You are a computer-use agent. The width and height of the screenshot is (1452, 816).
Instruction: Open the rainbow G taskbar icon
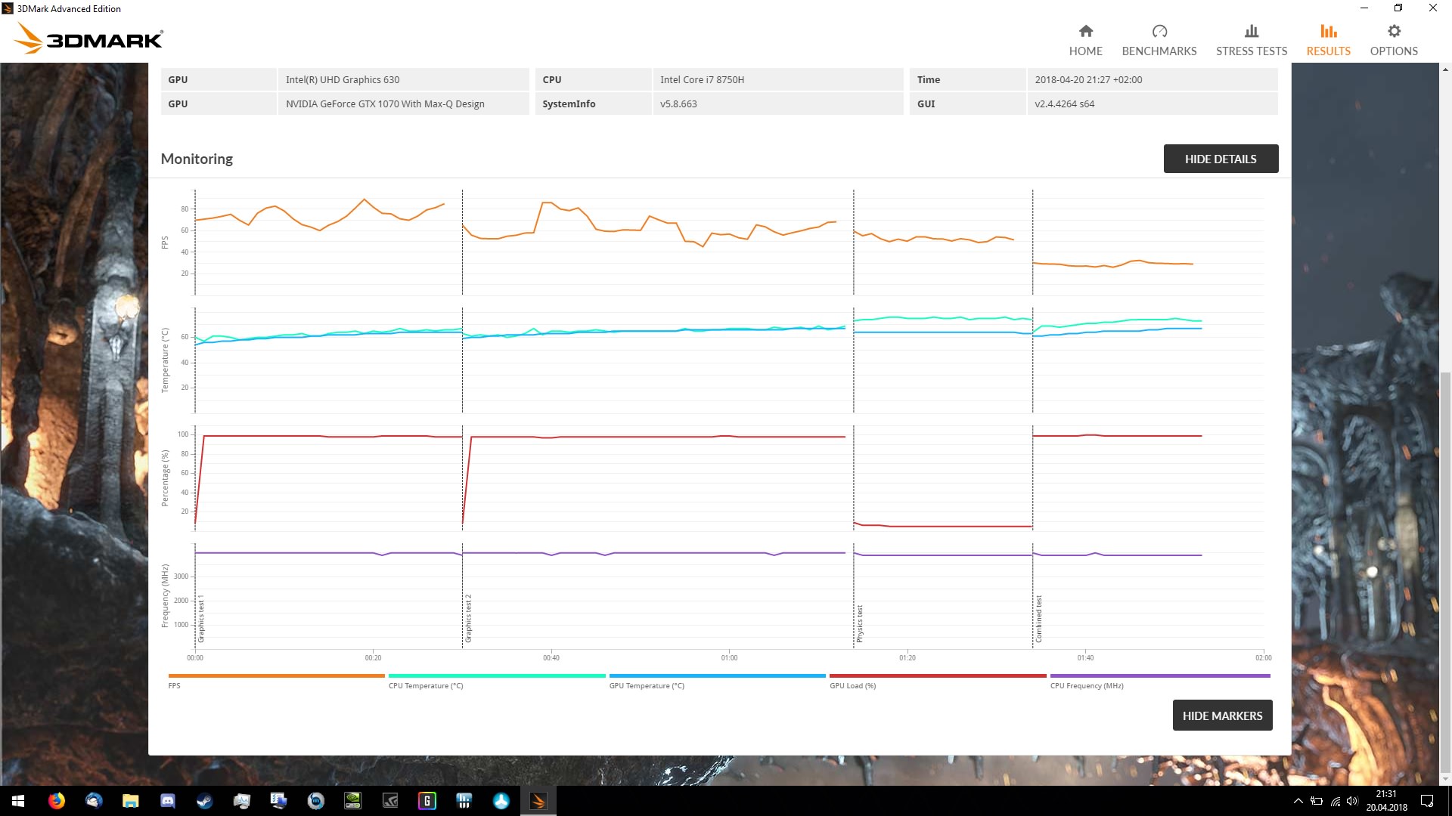[427, 801]
